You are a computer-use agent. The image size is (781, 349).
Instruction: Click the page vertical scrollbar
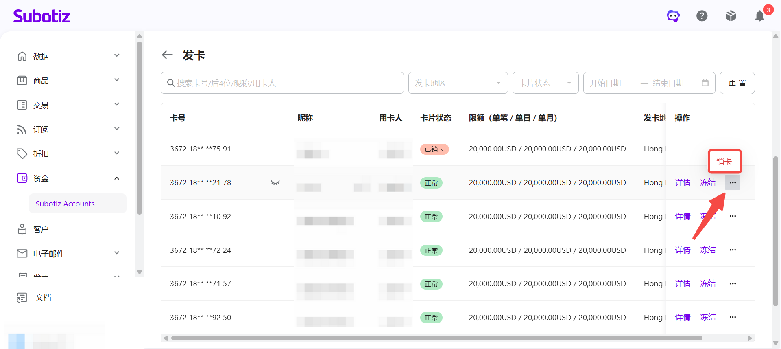tap(776, 231)
